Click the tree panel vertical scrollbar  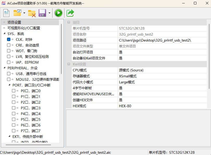coord(61,49)
